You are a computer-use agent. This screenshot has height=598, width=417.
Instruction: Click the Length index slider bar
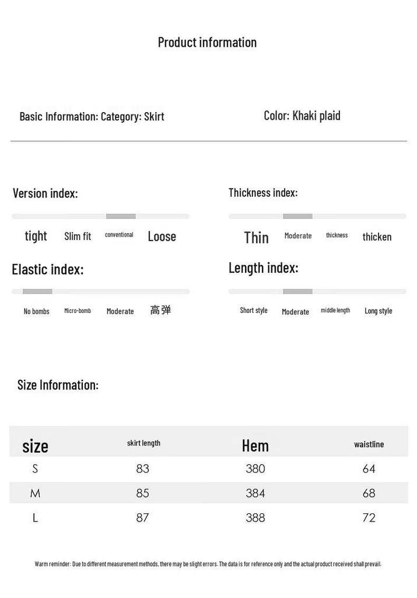point(317,291)
